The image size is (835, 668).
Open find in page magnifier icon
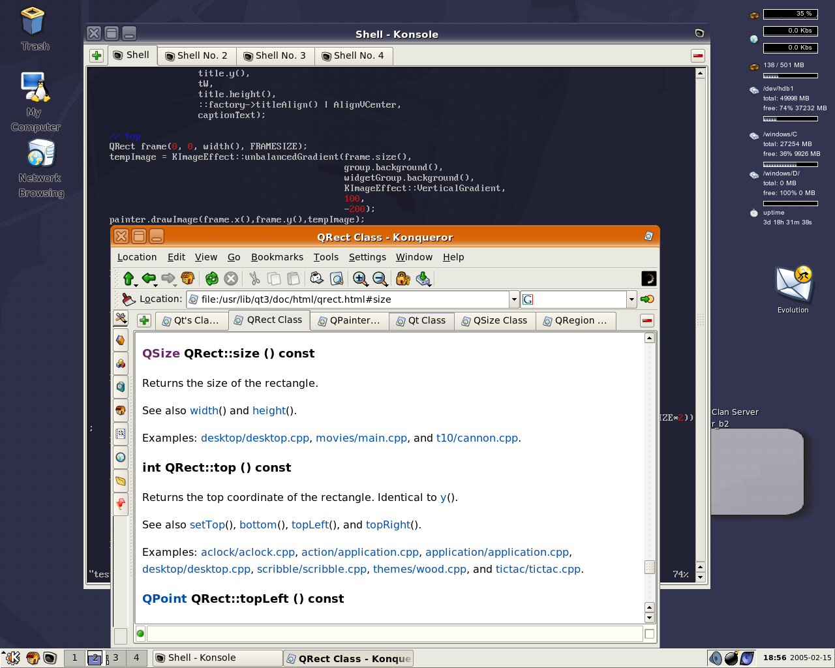tap(337, 279)
